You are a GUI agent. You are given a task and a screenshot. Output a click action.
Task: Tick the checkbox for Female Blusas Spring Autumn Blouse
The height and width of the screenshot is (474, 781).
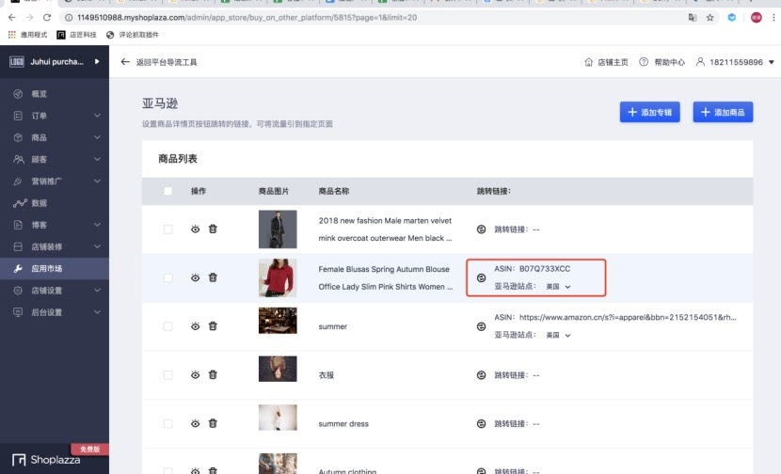point(167,277)
